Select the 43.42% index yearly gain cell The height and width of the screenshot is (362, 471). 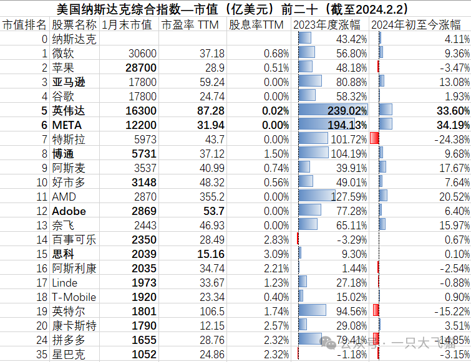point(351,39)
